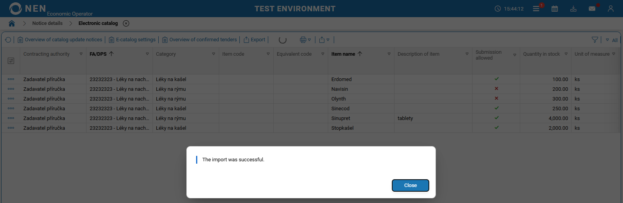Click the filter funnel icon
The height and width of the screenshot is (203, 623).
pos(595,40)
